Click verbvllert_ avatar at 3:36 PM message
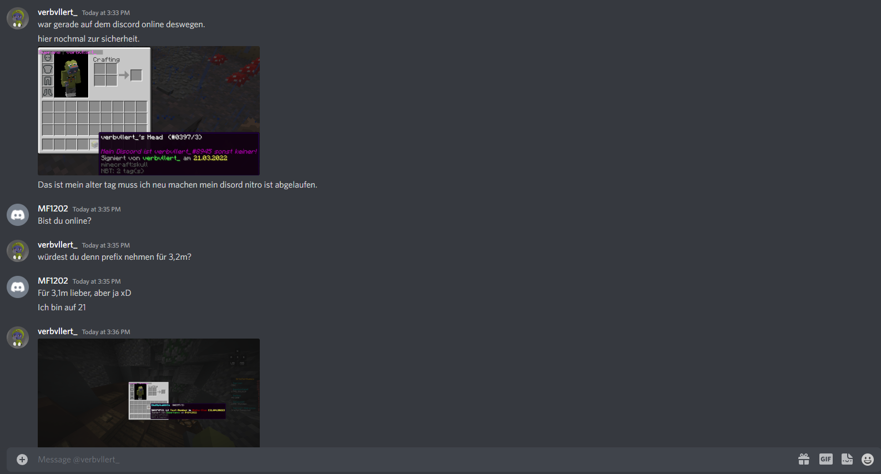This screenshot has height=474, width=881. click(18, 337)
